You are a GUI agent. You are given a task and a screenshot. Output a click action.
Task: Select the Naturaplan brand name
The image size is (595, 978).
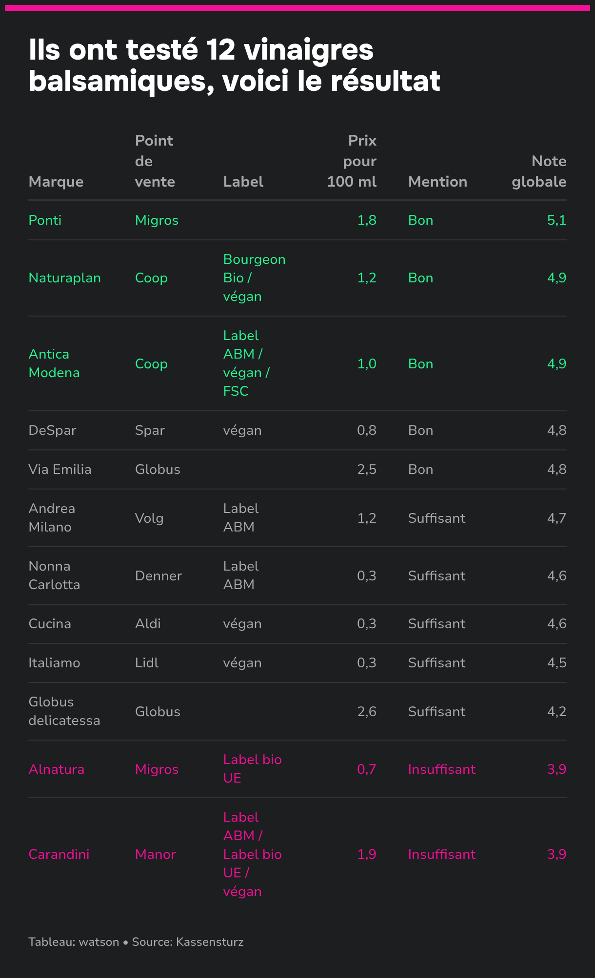coord(64,278)
